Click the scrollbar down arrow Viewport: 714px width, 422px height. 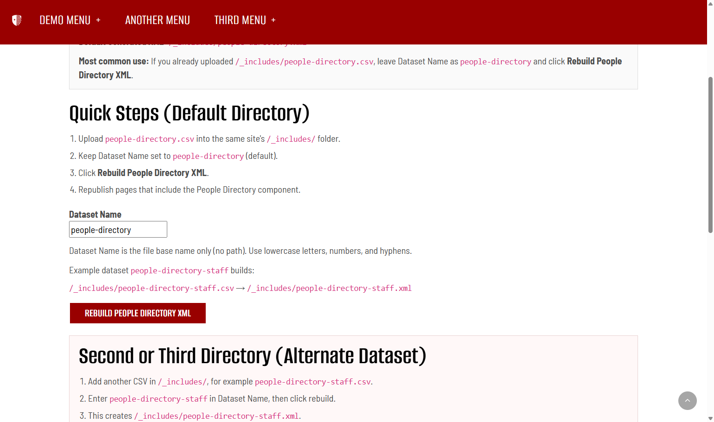pos(710,418)
